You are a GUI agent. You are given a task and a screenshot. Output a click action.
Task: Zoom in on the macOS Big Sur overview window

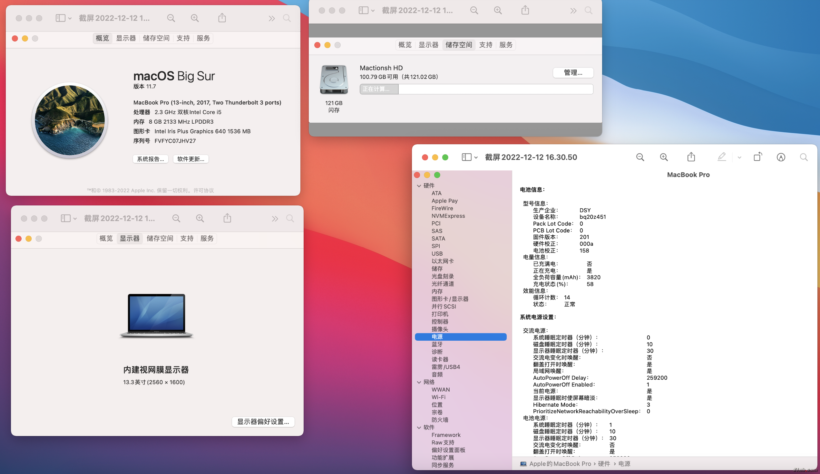[195, 18]
